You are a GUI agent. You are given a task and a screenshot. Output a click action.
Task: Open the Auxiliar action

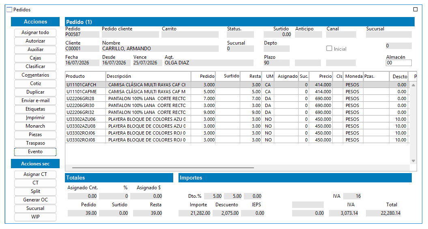coord(35,49)
